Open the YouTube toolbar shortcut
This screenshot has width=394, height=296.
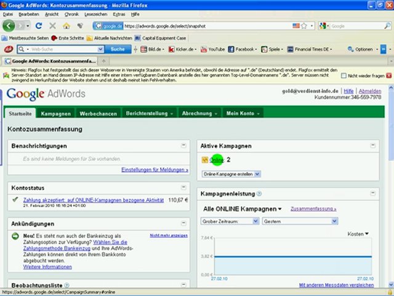pos(212,49)
